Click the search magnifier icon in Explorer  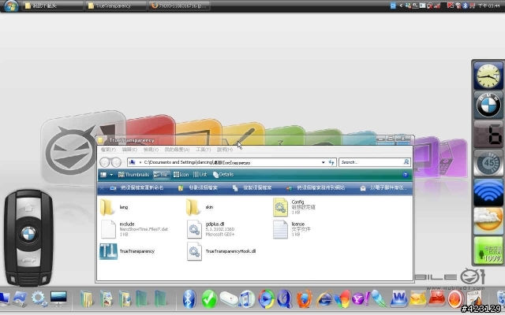click(406, 162)
